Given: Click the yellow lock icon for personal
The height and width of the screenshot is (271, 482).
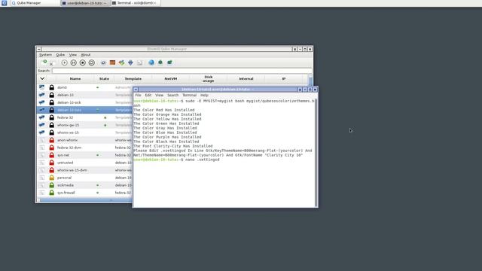Looking at the screenshot, I should tap(52, 178).
